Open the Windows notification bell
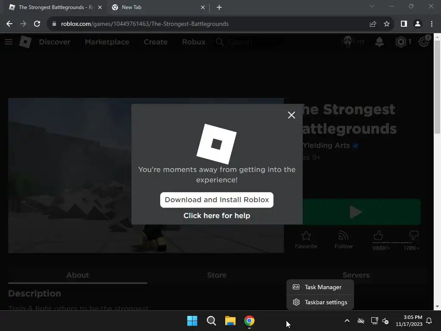 pos(429,321)
